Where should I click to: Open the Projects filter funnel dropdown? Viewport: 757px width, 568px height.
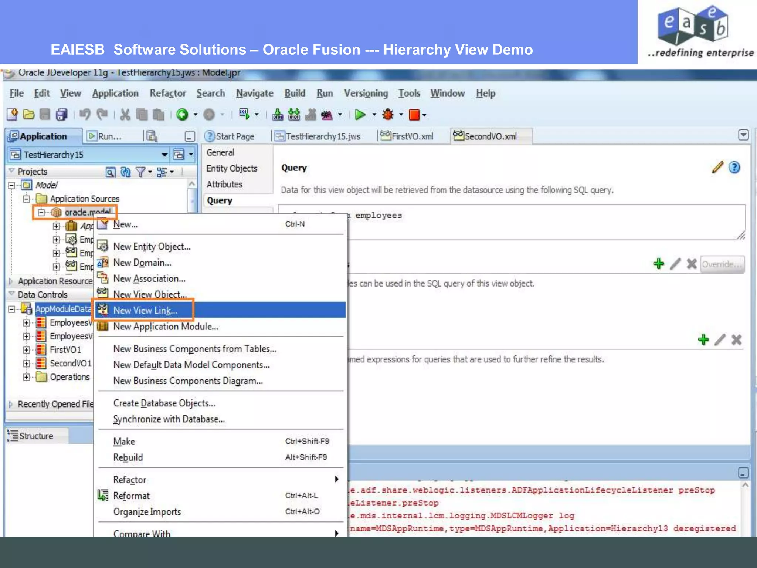point(144,172)
